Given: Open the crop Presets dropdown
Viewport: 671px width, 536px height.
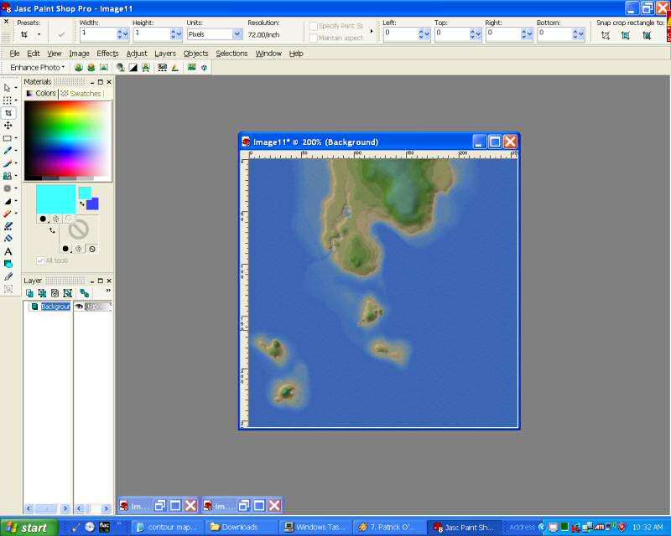Looking at the screenshot, I should (x=39, y=34).
